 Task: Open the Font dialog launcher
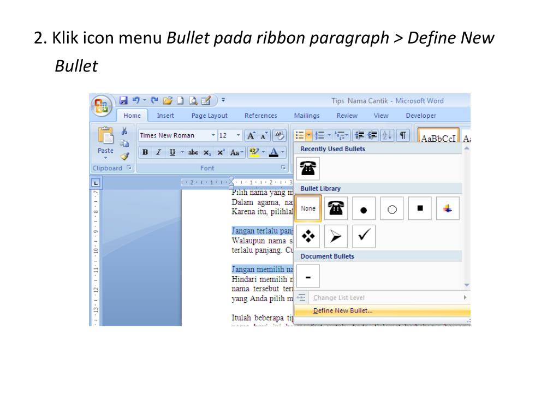tap(283, 167)
